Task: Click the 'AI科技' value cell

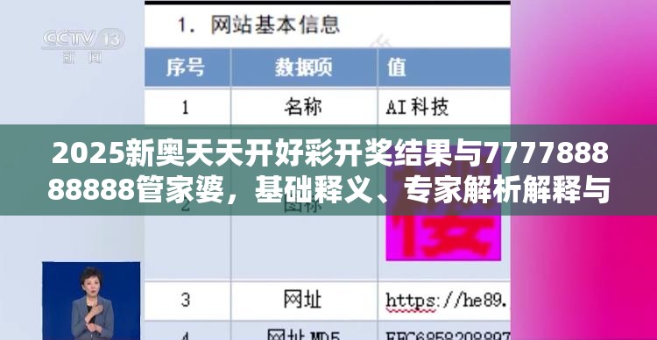Action: pos(444,107)
